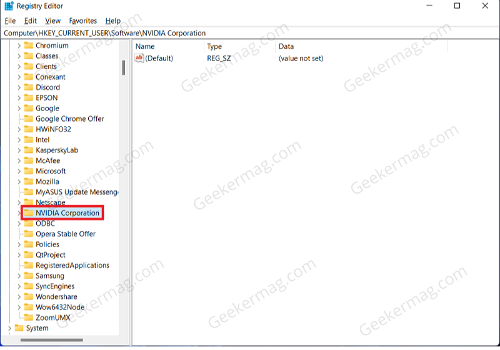Select the NVIDIA Corporation folder icon
The height and width of the screenshot is (350, 500).
29,213
